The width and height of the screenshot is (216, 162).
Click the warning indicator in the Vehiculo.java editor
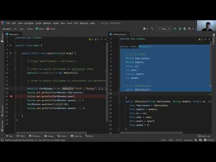tap(200, 39)
